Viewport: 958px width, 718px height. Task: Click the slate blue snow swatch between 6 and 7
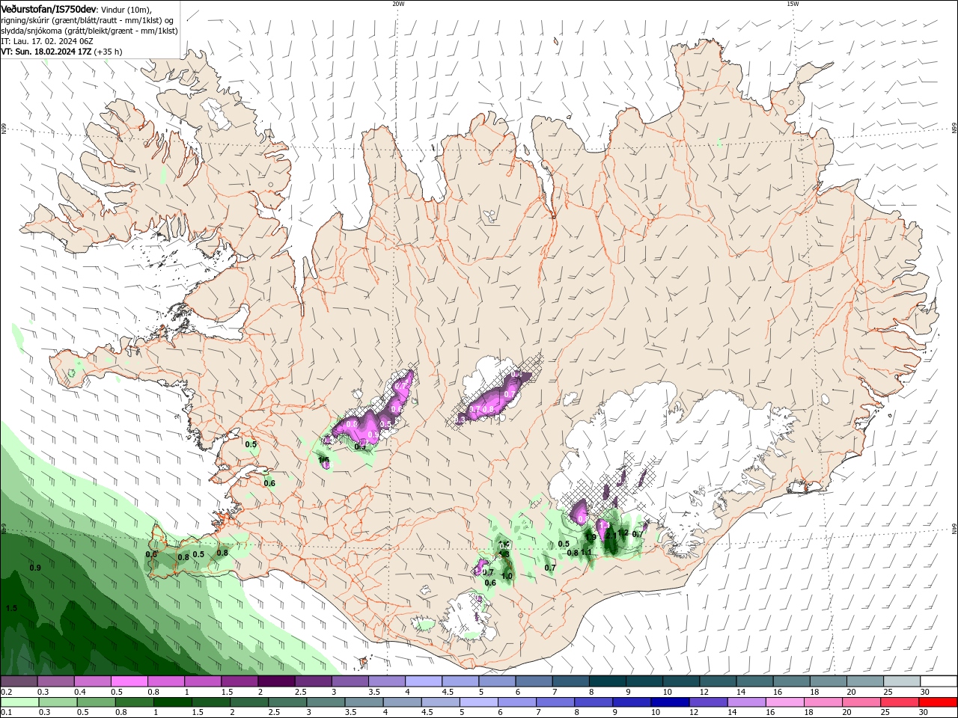pos(534,681)
